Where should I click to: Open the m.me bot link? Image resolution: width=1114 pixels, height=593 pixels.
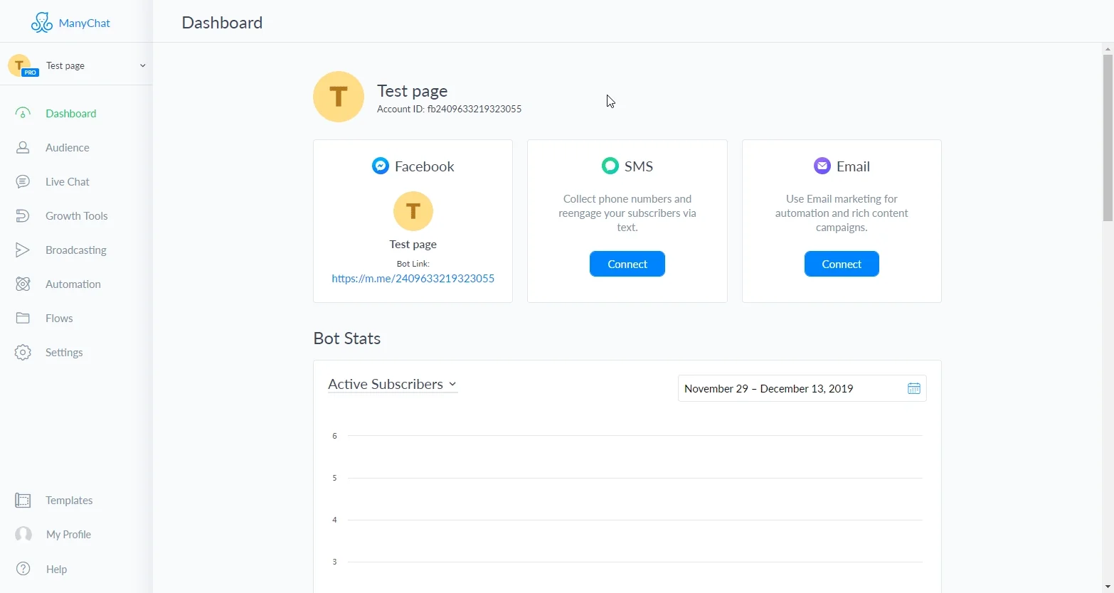coord(413,278)
